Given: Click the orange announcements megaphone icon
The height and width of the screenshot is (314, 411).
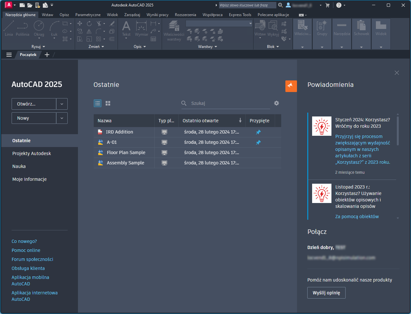Looking at the screenshot, I should click(291, 86).
